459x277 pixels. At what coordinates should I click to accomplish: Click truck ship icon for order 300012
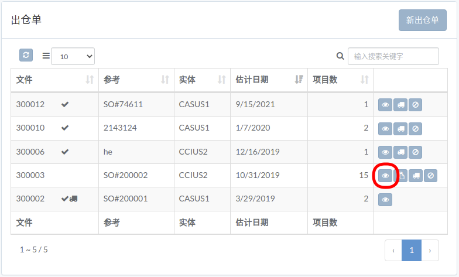tap(400, 105)
